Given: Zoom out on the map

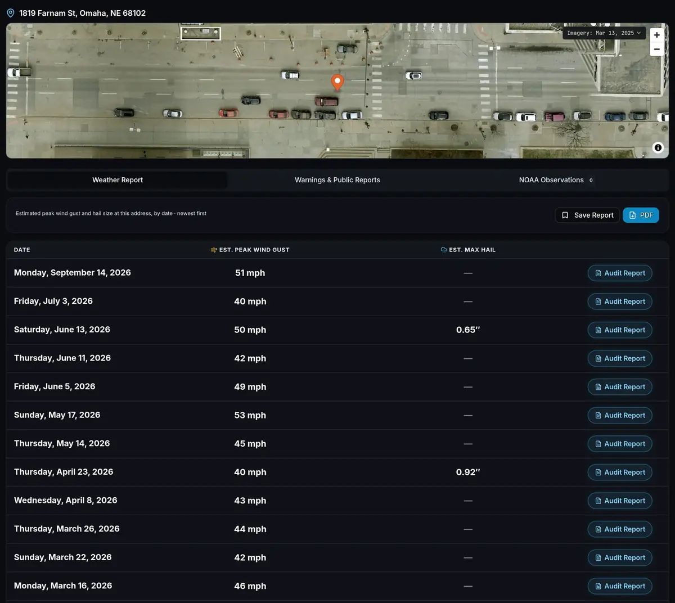Looking at the screenshot, I should coord(656,49).
